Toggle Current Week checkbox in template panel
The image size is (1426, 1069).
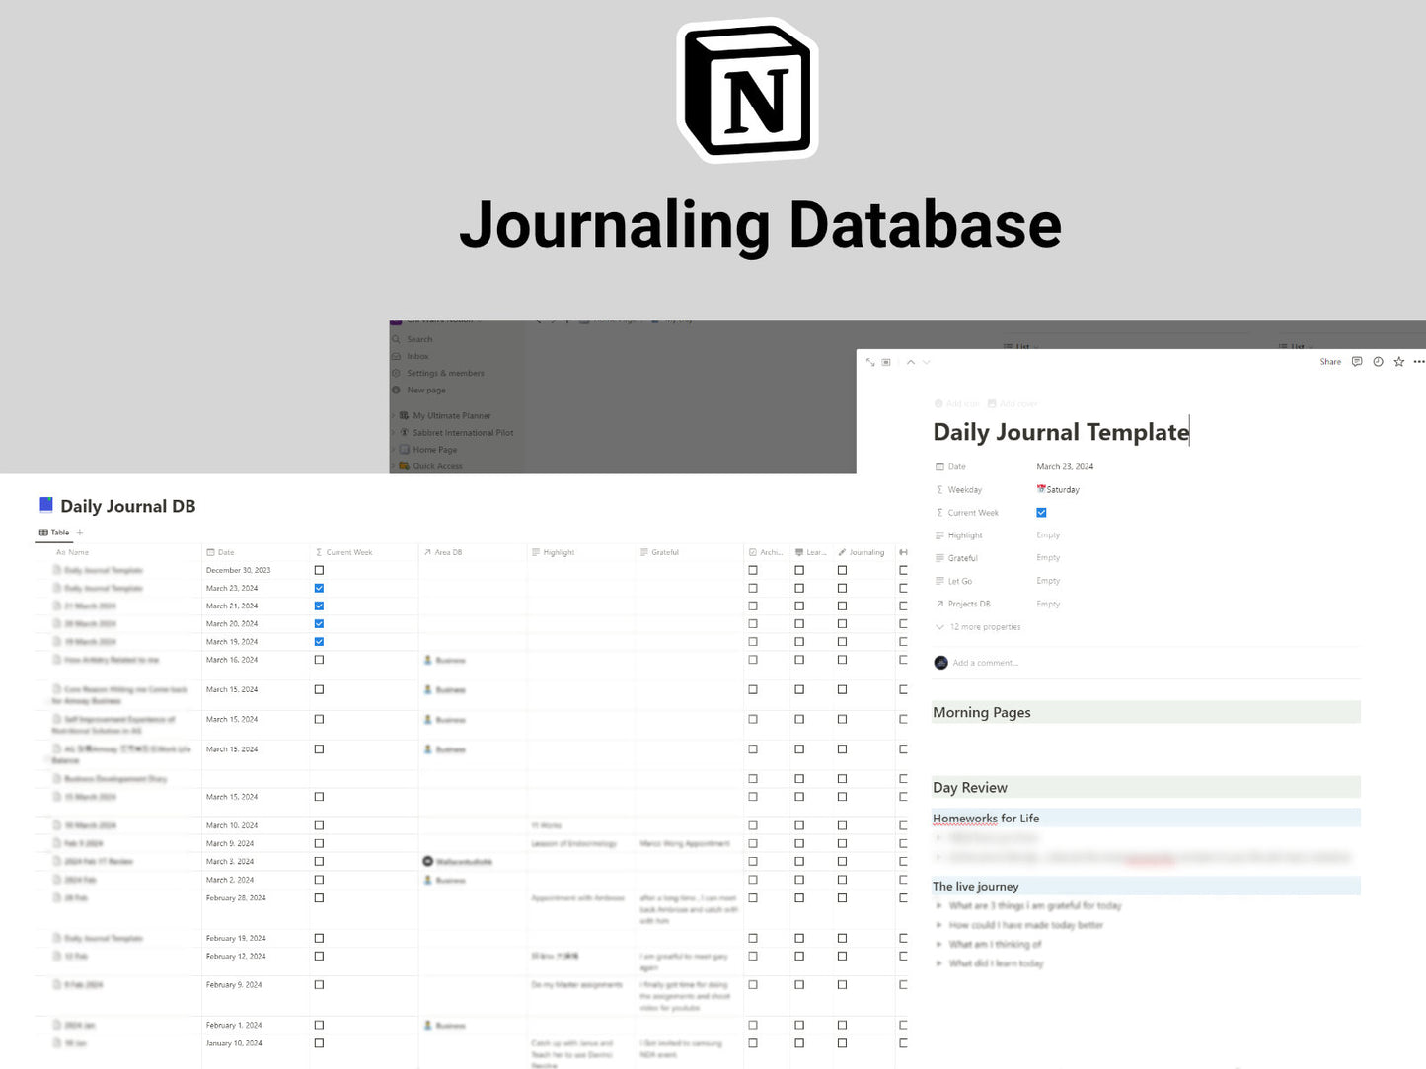tap(1041, 512)
